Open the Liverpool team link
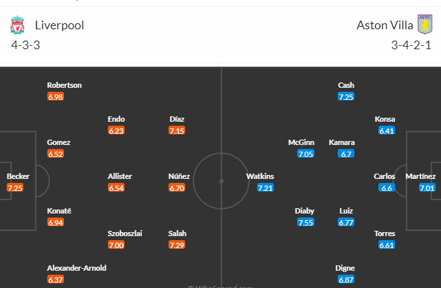Image resolution: width=441 pixels, height=288 pixels. point(59,26)
